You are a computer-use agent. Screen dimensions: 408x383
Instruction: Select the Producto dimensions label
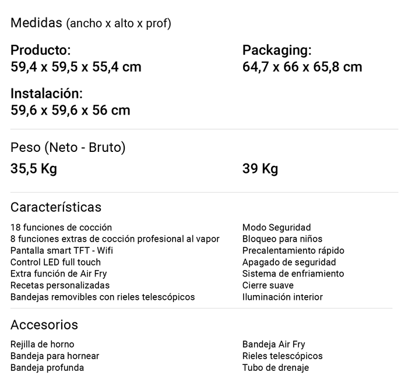click(41, 51)
